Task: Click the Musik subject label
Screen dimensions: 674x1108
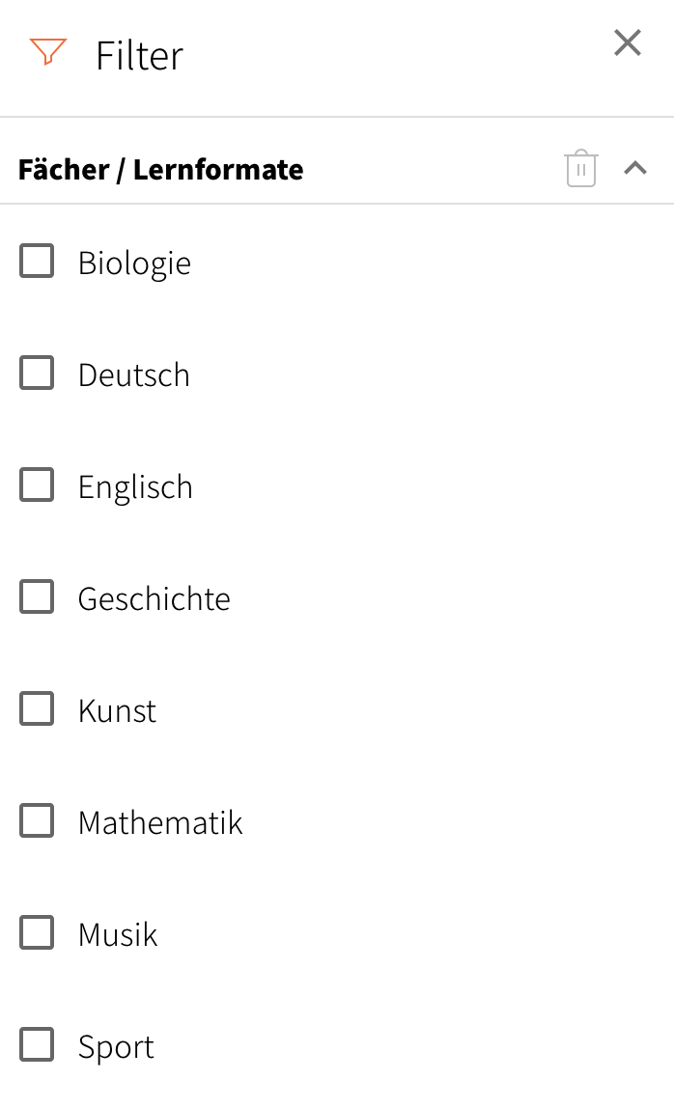Action: [x=117, y=934]
